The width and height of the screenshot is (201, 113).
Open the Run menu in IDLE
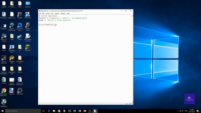pos(52,13)
